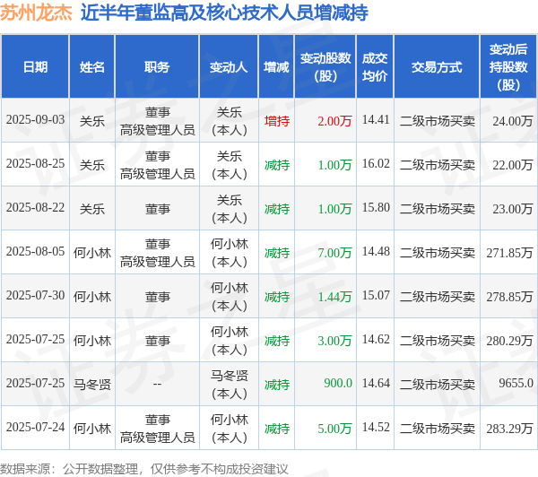Click the orange 苏州龙杰 title text
Screen dimensions: 538x477
(36, 13)
